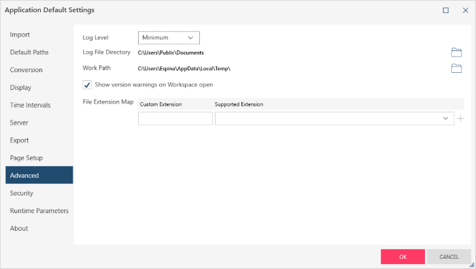This screenshot has height=269, width=476.
Task: Confirm settings with OK button
Action: pyautogui.click(x=403, y=257)
